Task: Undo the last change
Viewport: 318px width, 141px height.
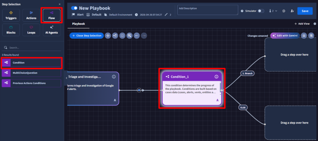Action: (x=137, y=36)
